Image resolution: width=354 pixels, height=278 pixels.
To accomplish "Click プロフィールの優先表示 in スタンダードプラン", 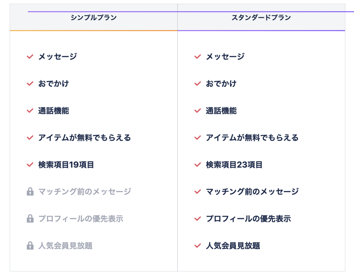I will click(x=248, y=219).
